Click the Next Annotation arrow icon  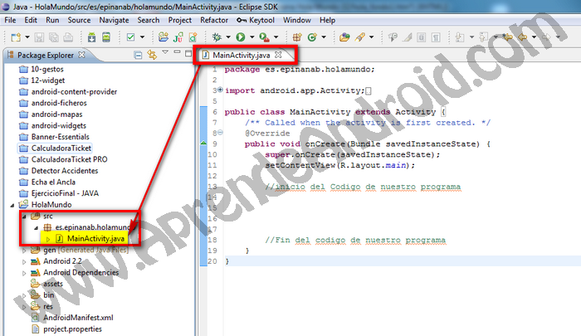(460, 37)
